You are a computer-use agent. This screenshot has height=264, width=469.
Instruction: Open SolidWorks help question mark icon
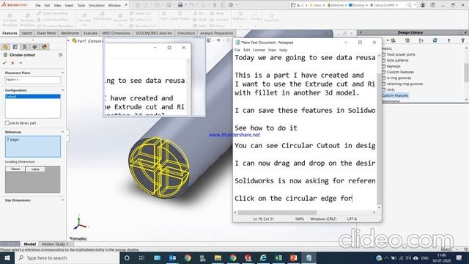433,5
